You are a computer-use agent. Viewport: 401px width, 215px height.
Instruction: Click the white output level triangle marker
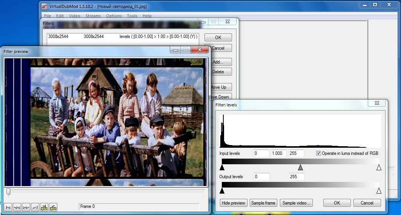point(379,191)
